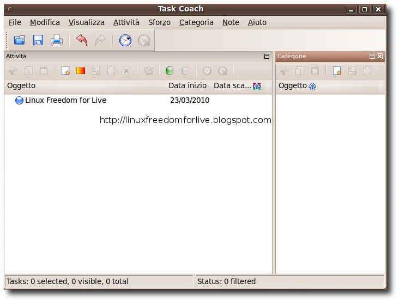Start effort tracking with the blue clock icon
The width and height of the screenshot is (399, 302).
tap(125, 40)
